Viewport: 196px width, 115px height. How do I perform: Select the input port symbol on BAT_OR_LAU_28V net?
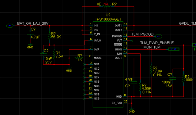pyautogui.click(x=10, y=26)
